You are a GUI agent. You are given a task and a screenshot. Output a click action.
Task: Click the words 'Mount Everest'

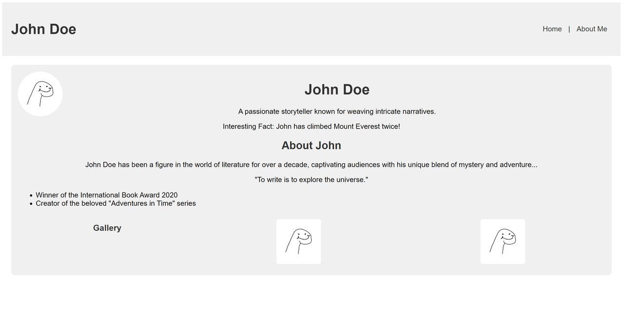(356, 127)
